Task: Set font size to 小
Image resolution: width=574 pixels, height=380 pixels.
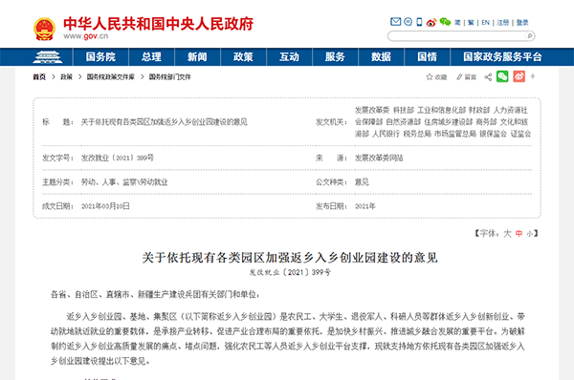Action: [x=530, y=234]
